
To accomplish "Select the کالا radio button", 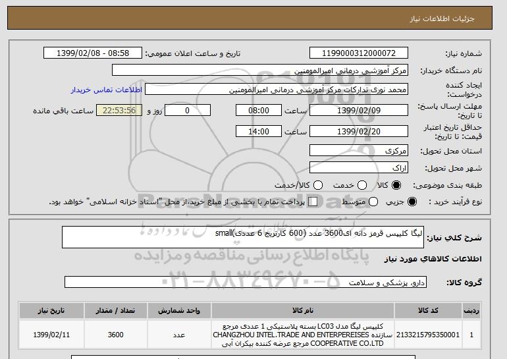I will (396, 185).
